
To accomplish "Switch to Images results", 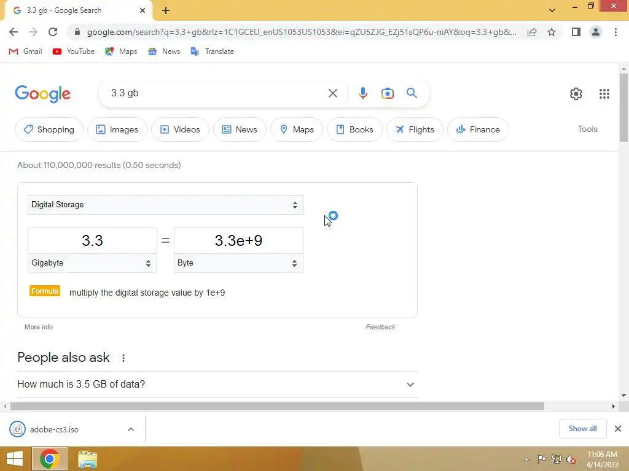I will pos(117,129).
